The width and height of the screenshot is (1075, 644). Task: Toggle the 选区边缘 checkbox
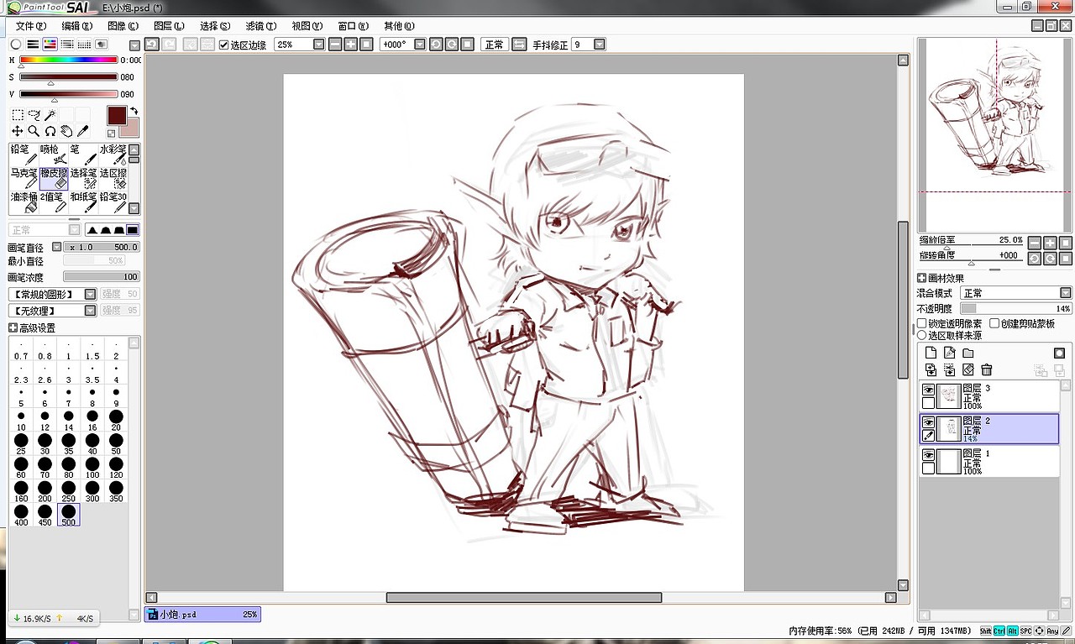[x=224, y=45]
